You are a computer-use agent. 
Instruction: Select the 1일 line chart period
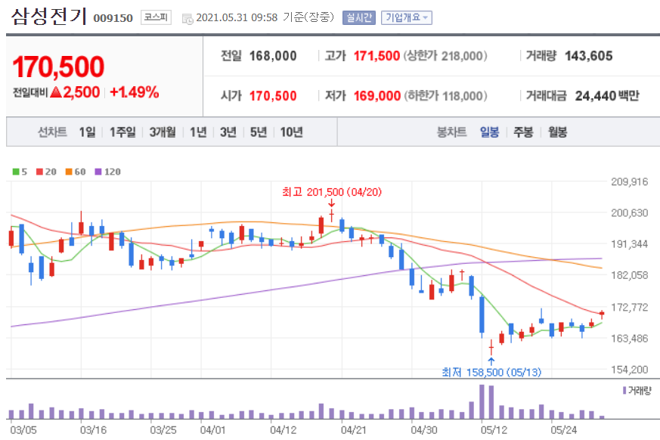point(88,132)
